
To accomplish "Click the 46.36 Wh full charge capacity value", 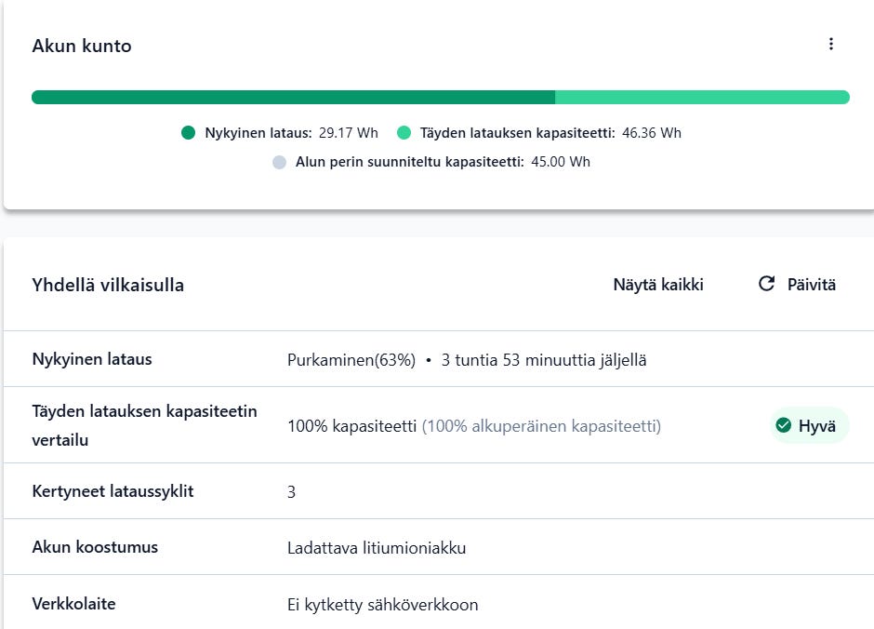I will pos(651,133).
